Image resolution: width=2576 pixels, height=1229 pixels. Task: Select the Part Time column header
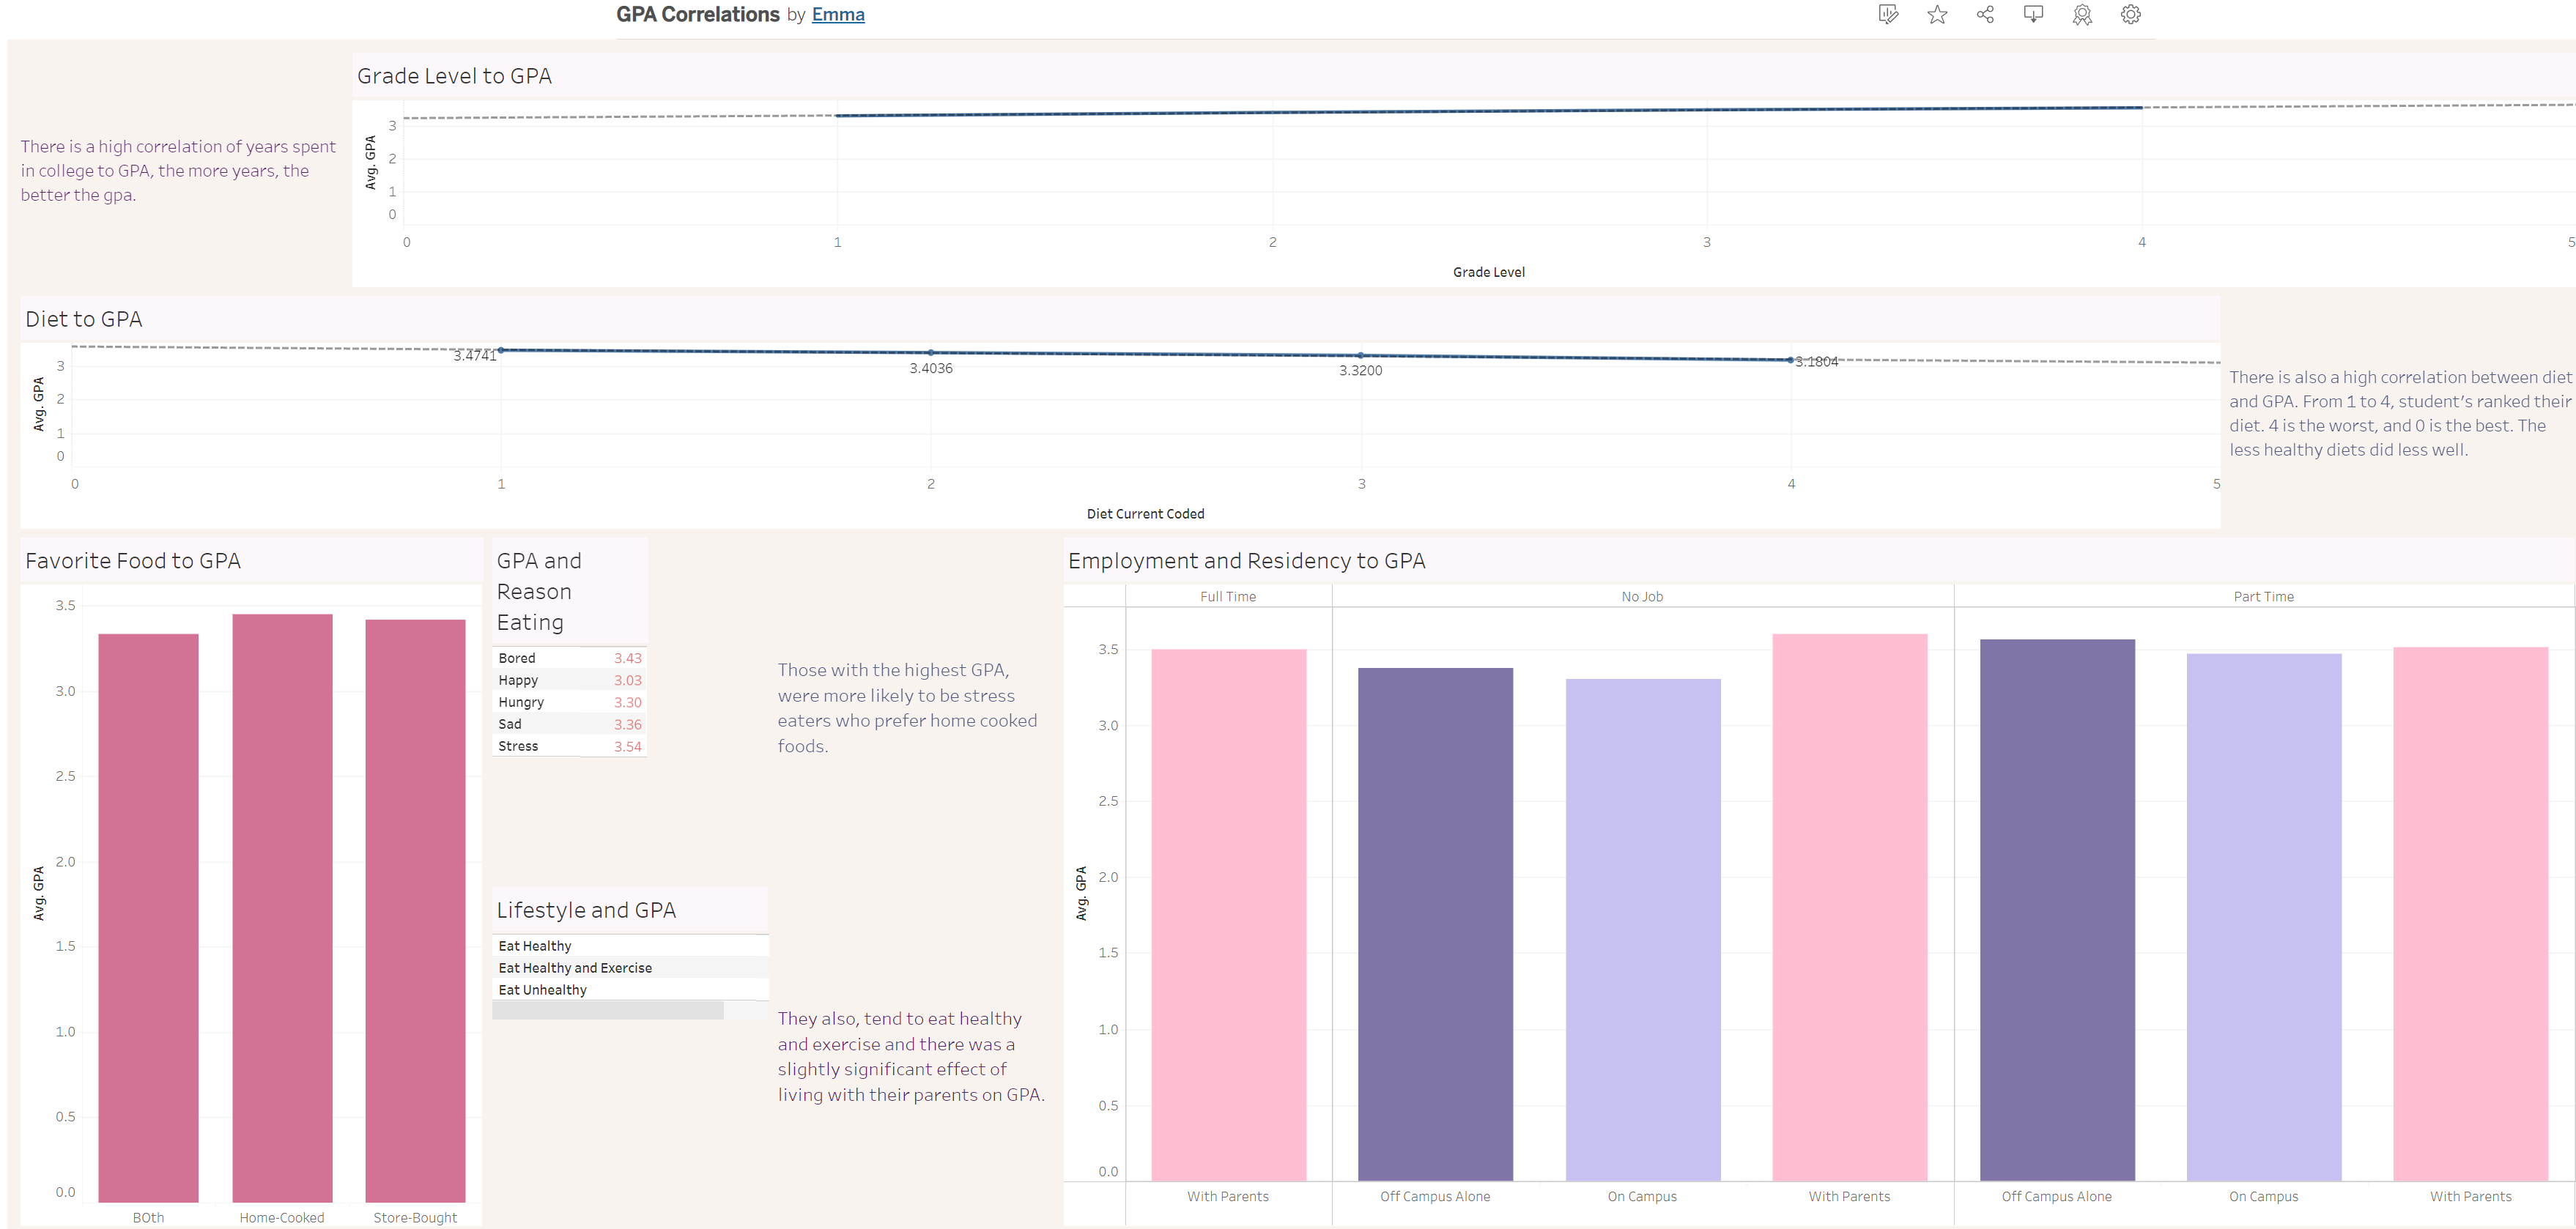(2263, 597)
